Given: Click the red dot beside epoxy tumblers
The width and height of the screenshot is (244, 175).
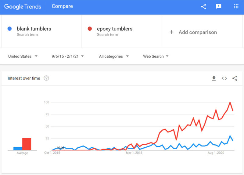Looking at the screenshot, I should 90,29.
